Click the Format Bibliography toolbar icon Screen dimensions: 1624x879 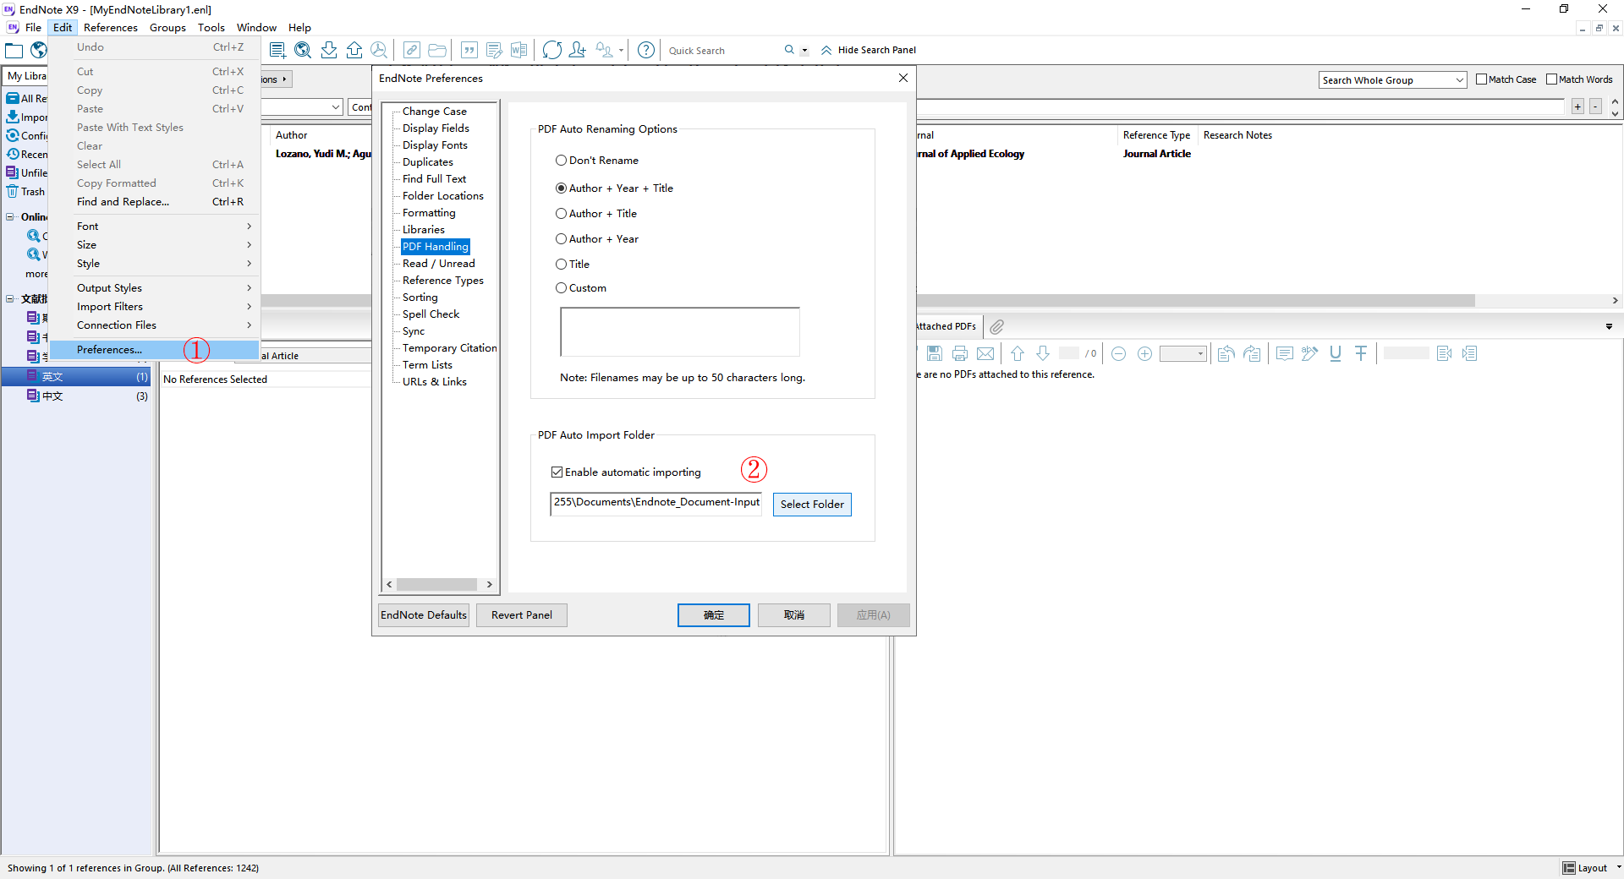tap(494, 50)
